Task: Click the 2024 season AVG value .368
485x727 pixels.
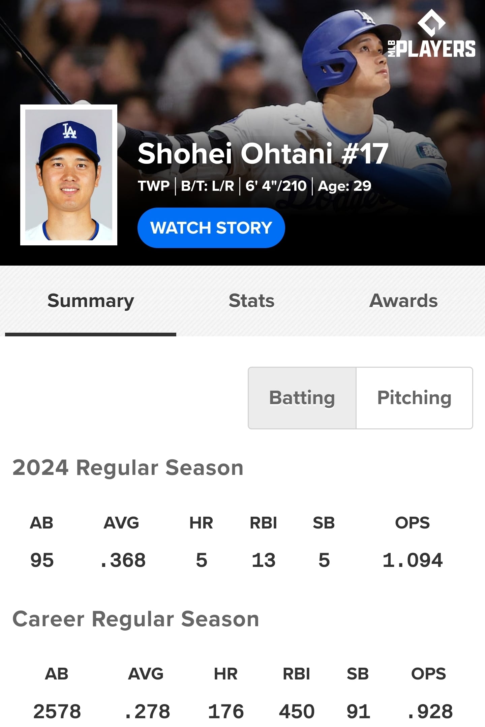Action: (x=123, y=560)
